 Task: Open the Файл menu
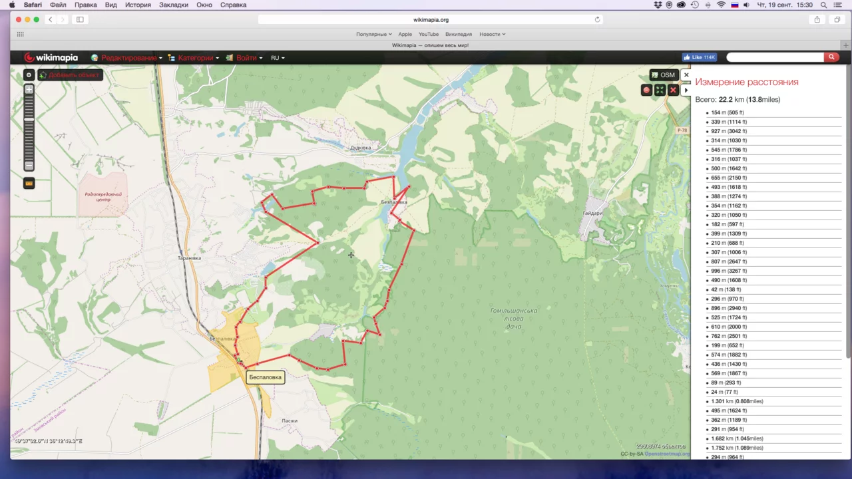58,5
